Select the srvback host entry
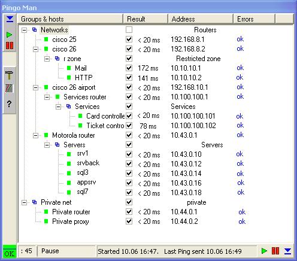This screenshot has height=261, width=297. point(88,163)
